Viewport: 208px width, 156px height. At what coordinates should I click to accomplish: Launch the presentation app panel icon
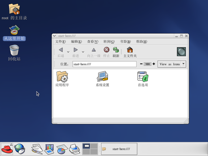pyautogui.click(x=49, y=149)
